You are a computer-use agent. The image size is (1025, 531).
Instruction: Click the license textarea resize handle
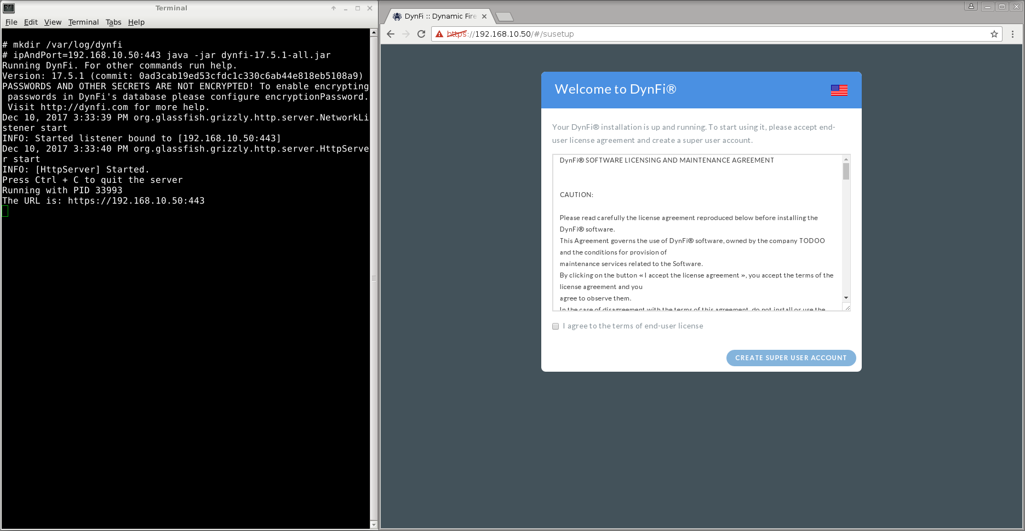[847, 308]
